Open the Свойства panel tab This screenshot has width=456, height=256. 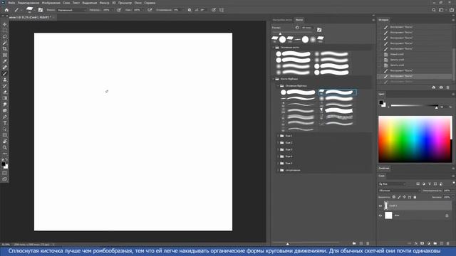pyautogui.click(x=384, y=169)
